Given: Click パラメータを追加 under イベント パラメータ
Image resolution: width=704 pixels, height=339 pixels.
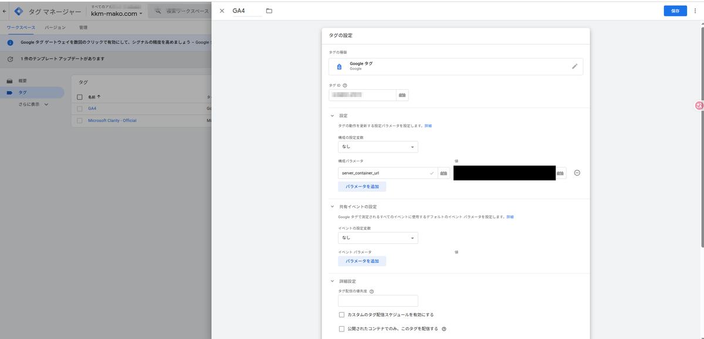Looking at the screenshot, I should tap(362, 261).
